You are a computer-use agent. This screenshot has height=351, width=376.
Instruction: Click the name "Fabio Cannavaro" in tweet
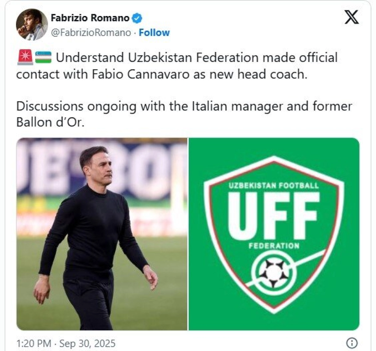click(141, 74)
